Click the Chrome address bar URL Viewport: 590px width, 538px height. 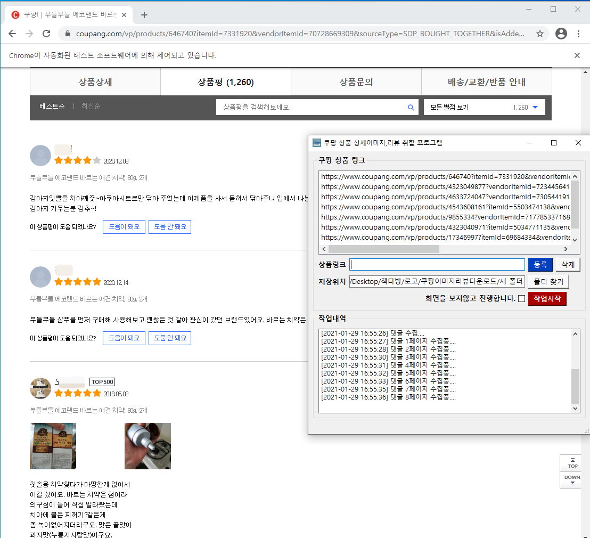click(x=300, y=34)
